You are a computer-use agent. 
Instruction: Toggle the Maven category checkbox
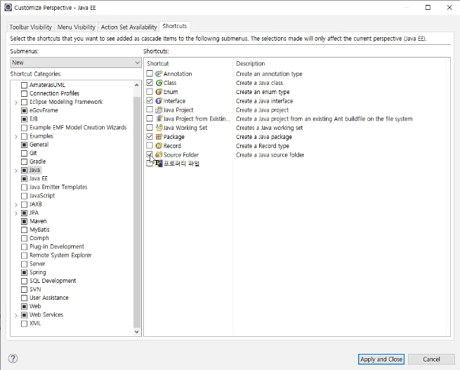(x=25, y=221)
